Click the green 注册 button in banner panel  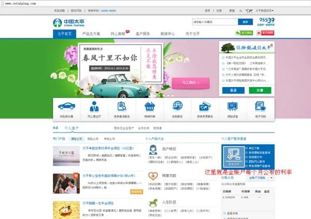tap(260, 90)
